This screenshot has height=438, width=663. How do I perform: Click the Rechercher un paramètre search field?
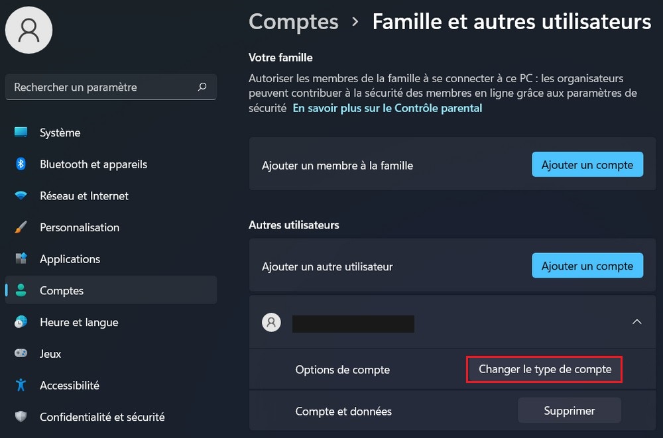[99, 87]
